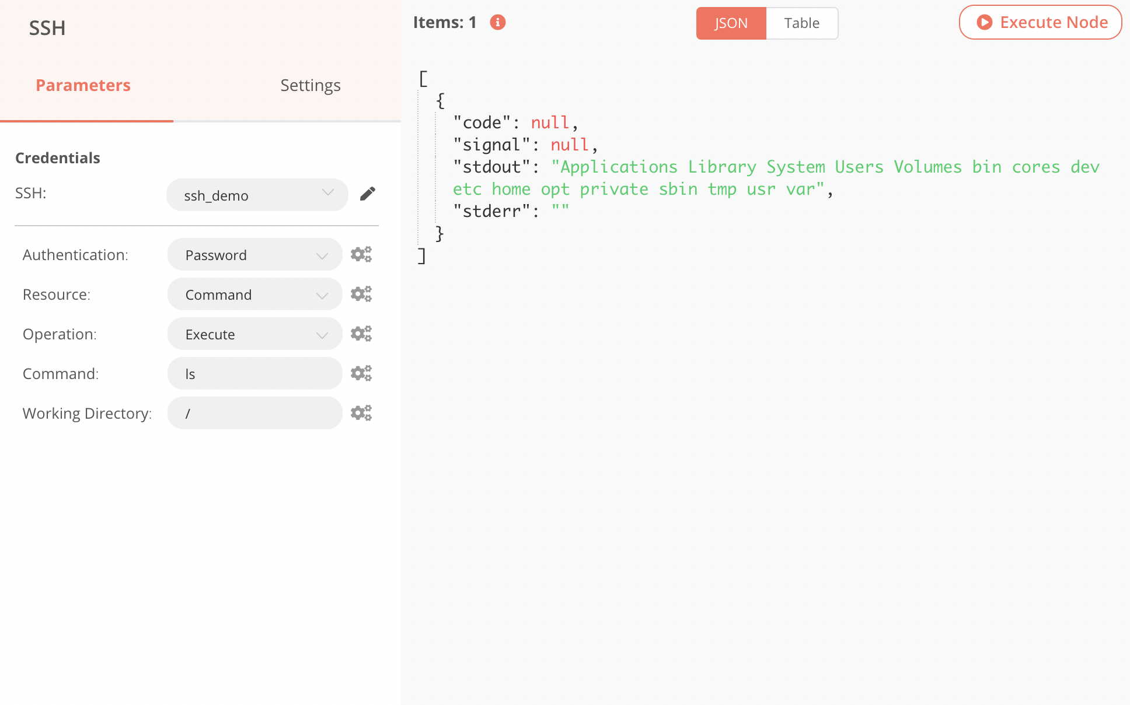Open parameter options gear beside Operation
The width and height of the screenshot is (1130, 705).
(361, 334)
